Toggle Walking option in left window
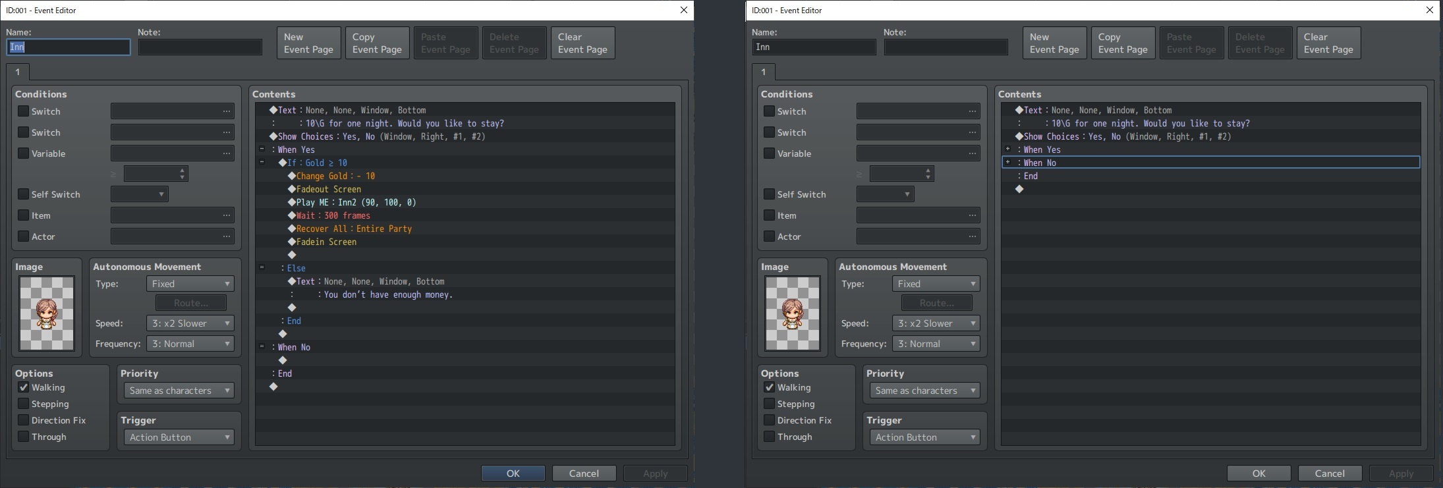This screenshot has height=488, width=1443. 23,387
